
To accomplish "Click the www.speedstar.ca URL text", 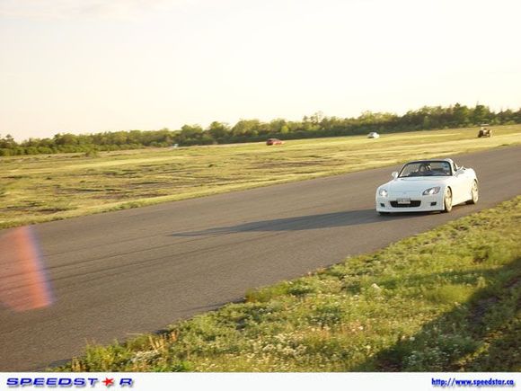I will 472,382.
